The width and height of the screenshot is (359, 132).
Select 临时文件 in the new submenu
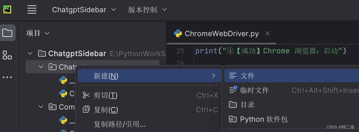pos(292,90)
